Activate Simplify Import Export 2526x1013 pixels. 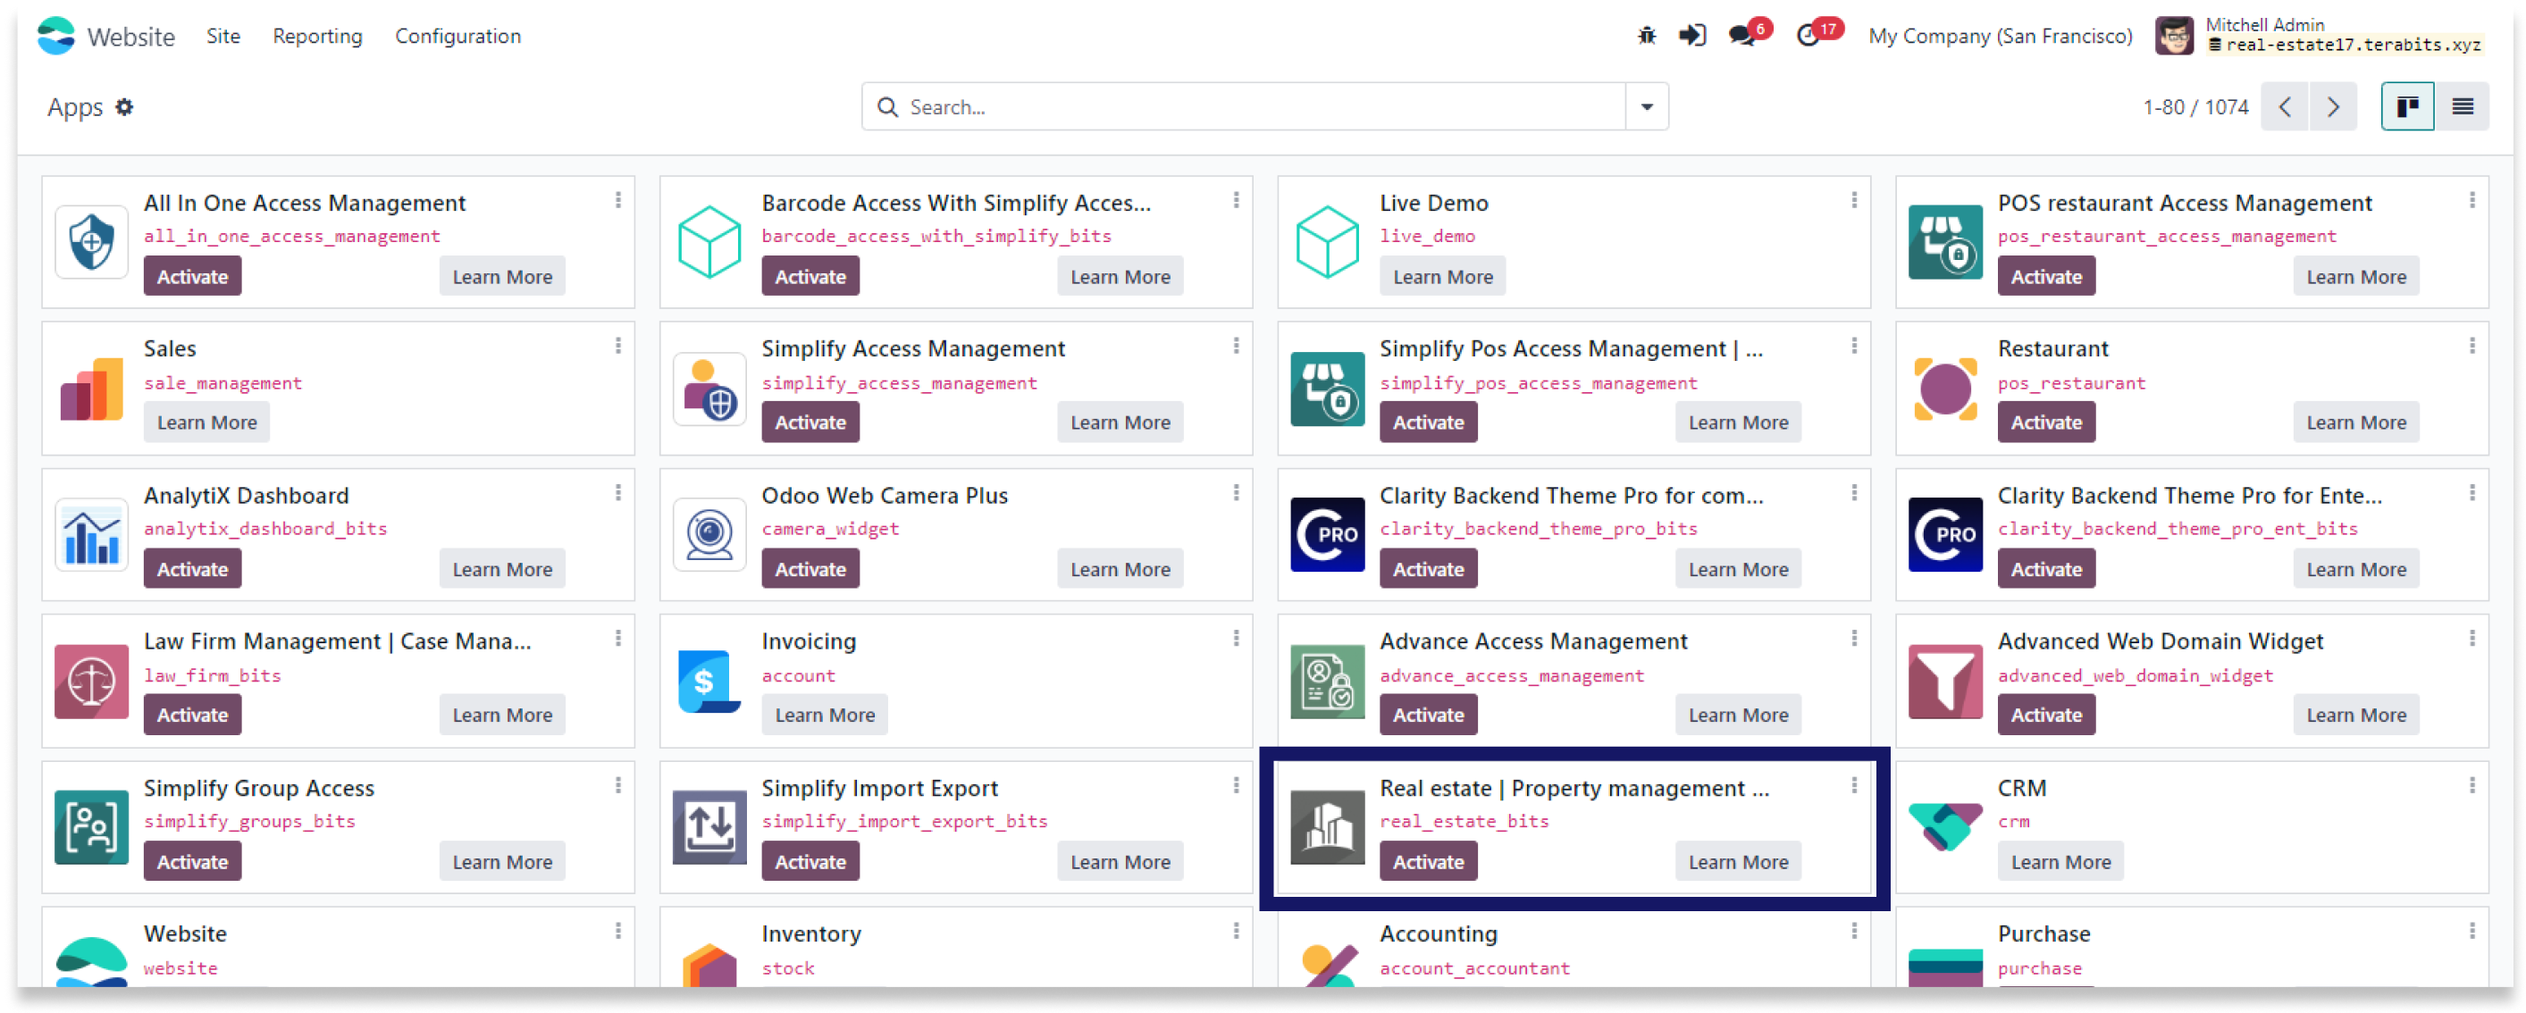(x=810, y=861)
